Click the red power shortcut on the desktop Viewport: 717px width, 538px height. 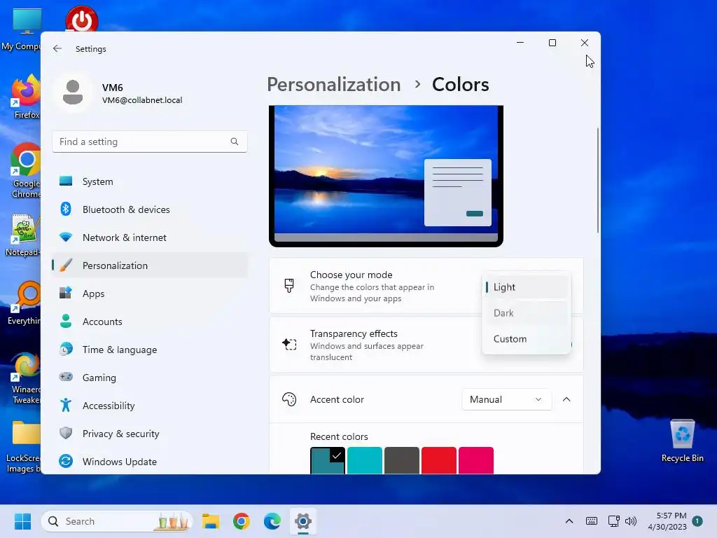pos(82,19)
